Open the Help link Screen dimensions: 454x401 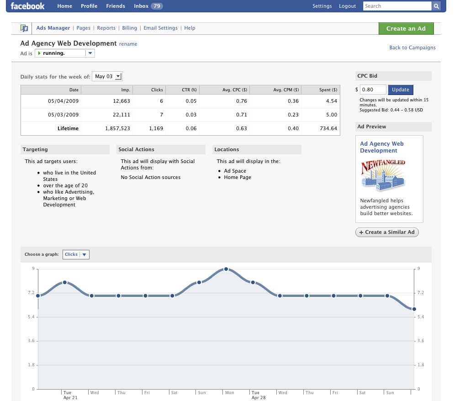pos(190,28)
